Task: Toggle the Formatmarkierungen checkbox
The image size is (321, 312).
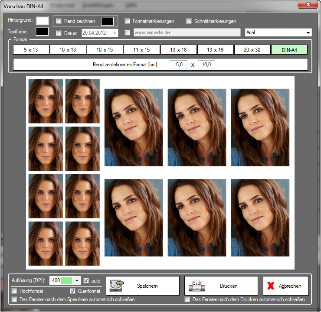Action: pyautogui.click(x=128, y=21)
